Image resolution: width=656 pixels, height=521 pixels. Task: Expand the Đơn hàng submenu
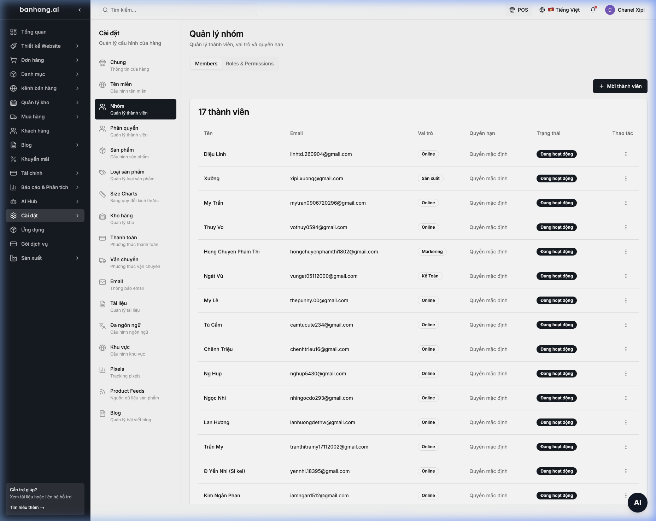[77, 60]
